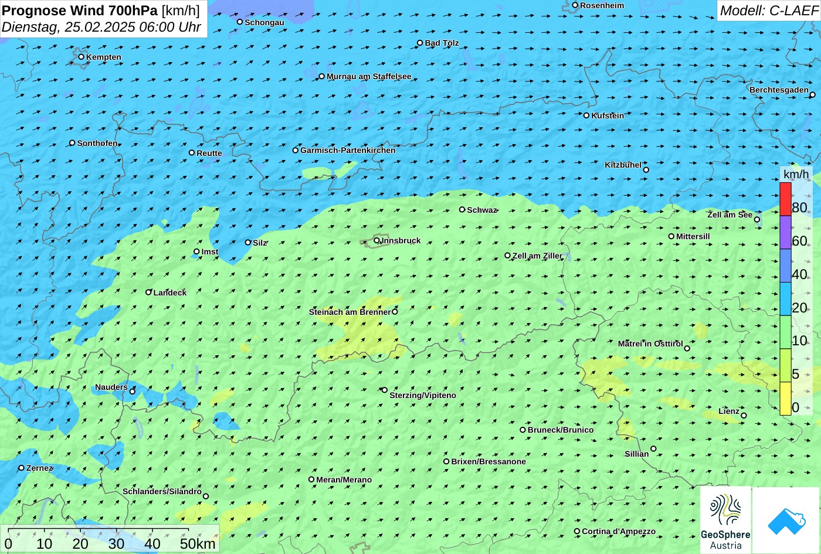
Task: Click the Innsbruck city marker
Action: (x=376, y=240)
